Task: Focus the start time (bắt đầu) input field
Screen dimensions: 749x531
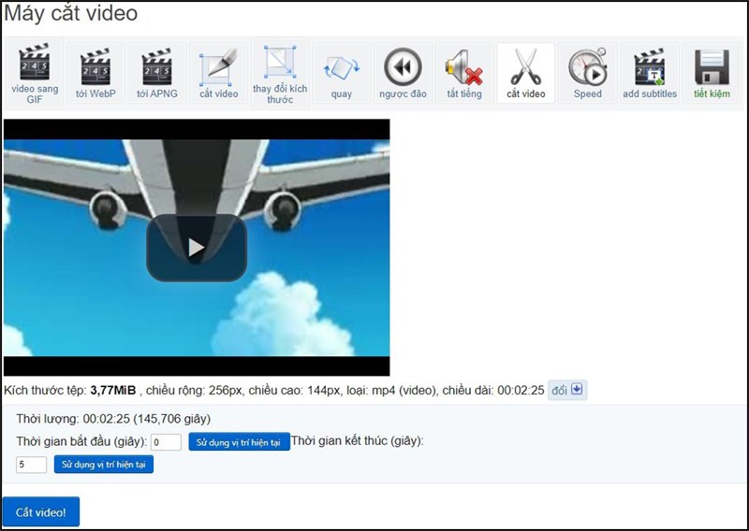Action: 166,442
